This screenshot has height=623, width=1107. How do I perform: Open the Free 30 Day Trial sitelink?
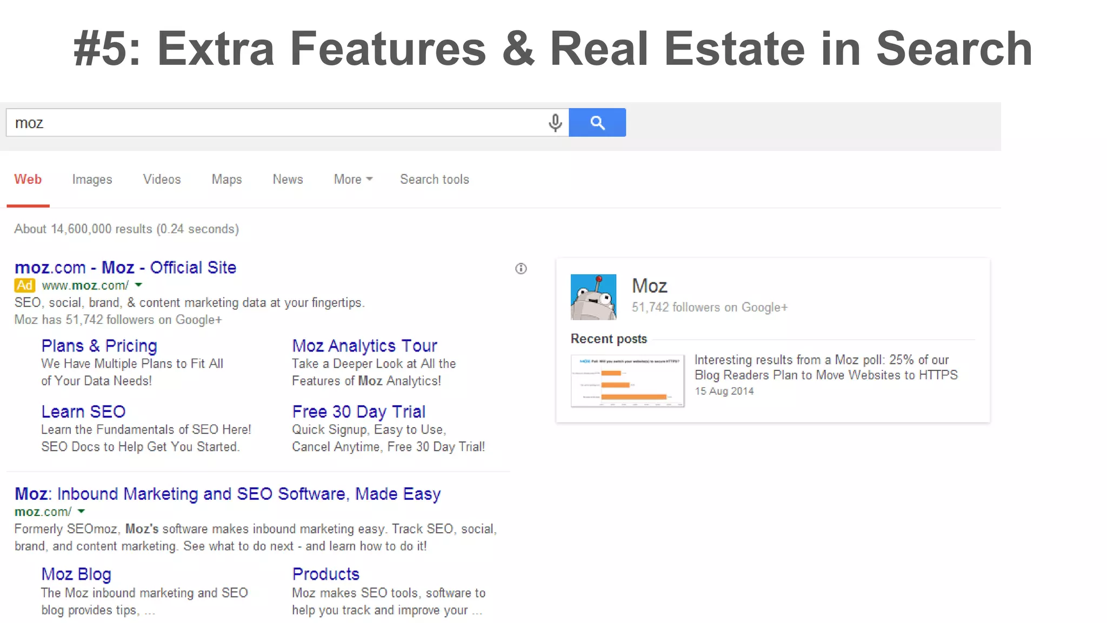(x=359, y=412)
